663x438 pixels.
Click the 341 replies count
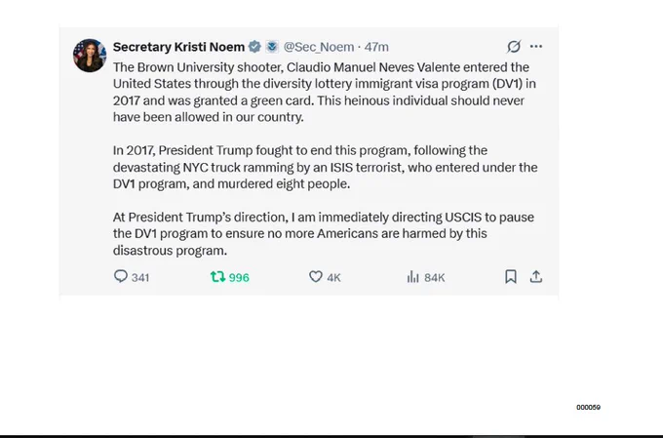coord(140,278)
